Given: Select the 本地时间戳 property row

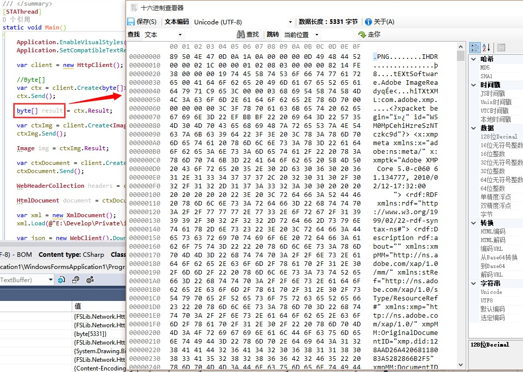Looking at the screenshot, I should pyautogui.click(x=500, y=120).
